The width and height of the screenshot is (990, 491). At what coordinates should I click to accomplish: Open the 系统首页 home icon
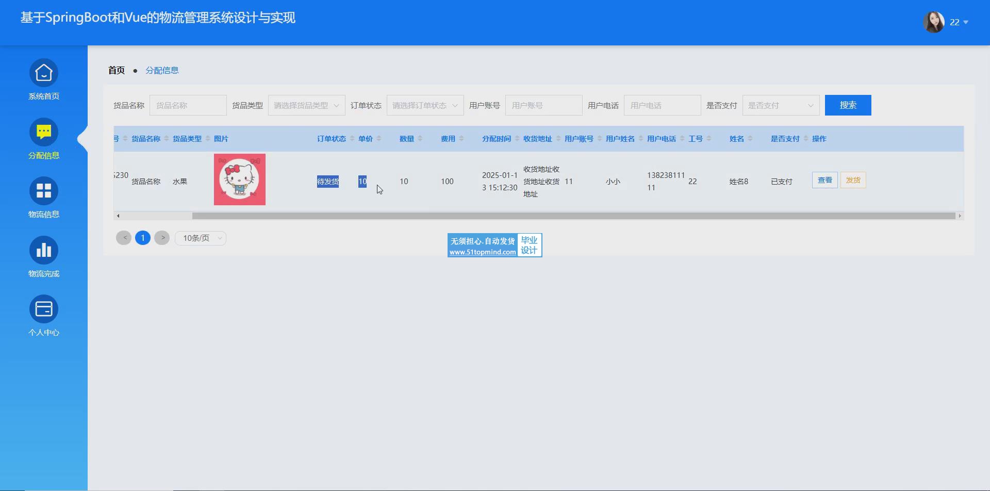[x=44, y=73]
